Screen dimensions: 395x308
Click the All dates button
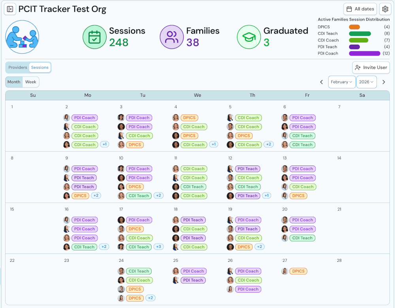[360, 8]
